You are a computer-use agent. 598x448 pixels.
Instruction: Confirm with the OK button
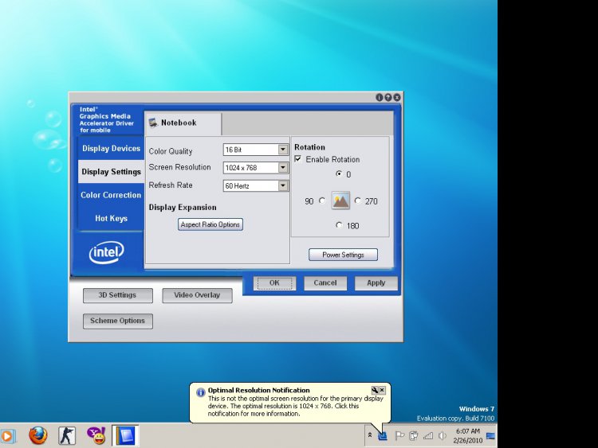point(274,282)
